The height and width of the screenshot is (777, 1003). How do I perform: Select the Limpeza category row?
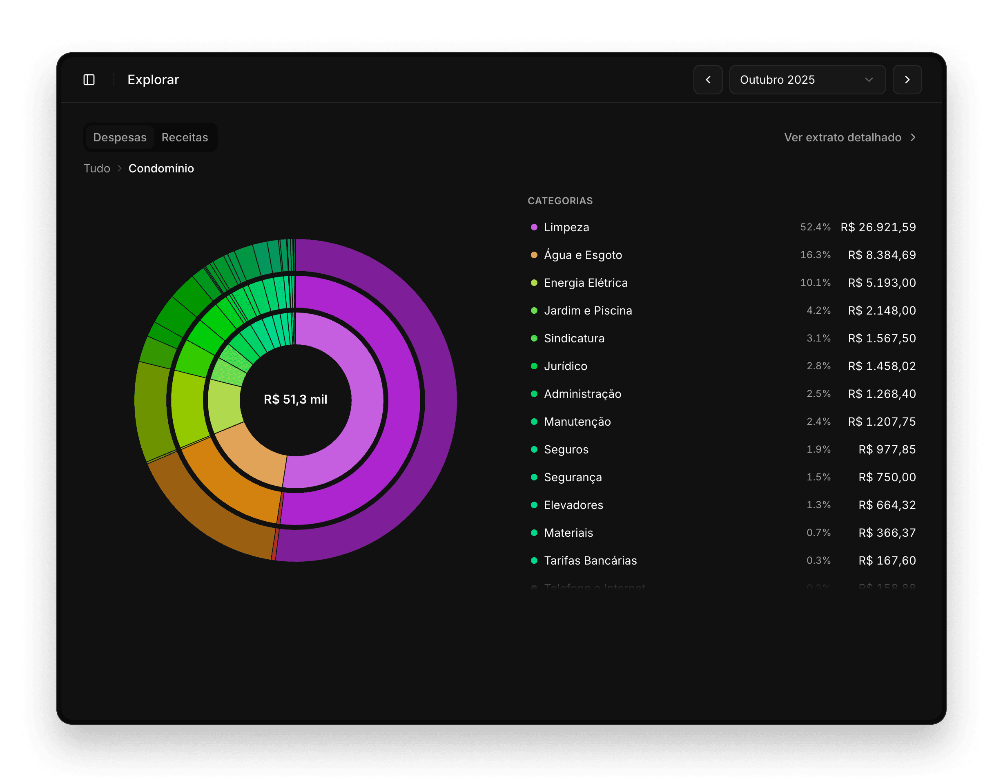coord(566,228)
